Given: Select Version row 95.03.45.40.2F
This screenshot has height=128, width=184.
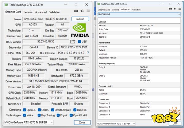Looking at the screenshot, I should [139, 25].
